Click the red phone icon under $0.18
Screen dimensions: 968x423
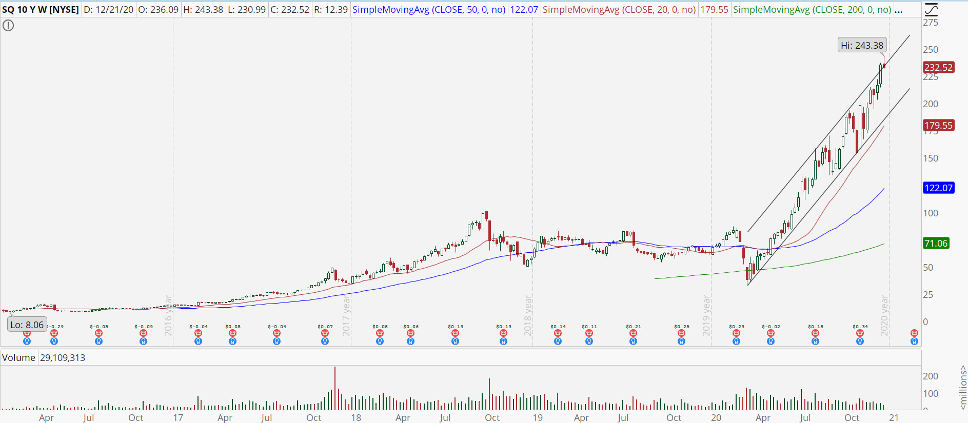(815, 333)
